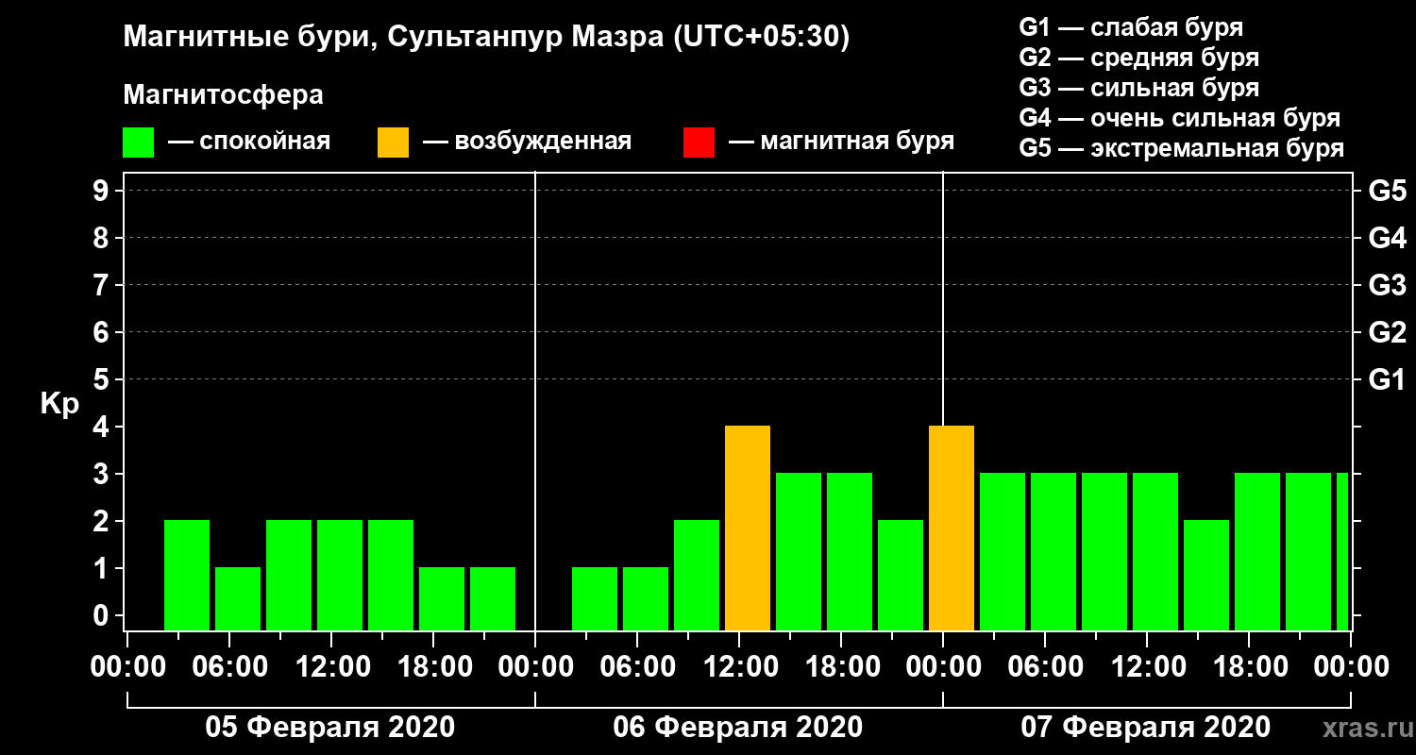Click the '06 Февраля 2020' date label
The image size is (1416, 755).
pyautogui.click(x=738, y=727)
